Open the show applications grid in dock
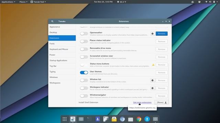The image size is (220, 123). tap(65, 119)
